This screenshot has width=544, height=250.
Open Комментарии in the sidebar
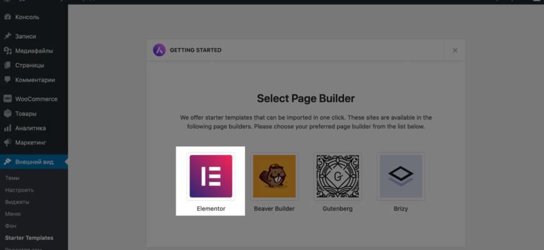pos(34,80)
